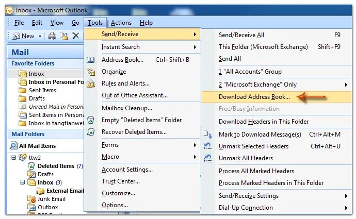Expand the Macro submenu
The height and width of the screenshot is (219, 356).
[x=195, y=157]
